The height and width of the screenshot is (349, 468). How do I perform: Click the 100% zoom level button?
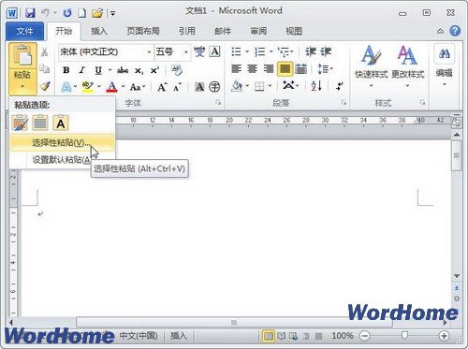(343, 336)
